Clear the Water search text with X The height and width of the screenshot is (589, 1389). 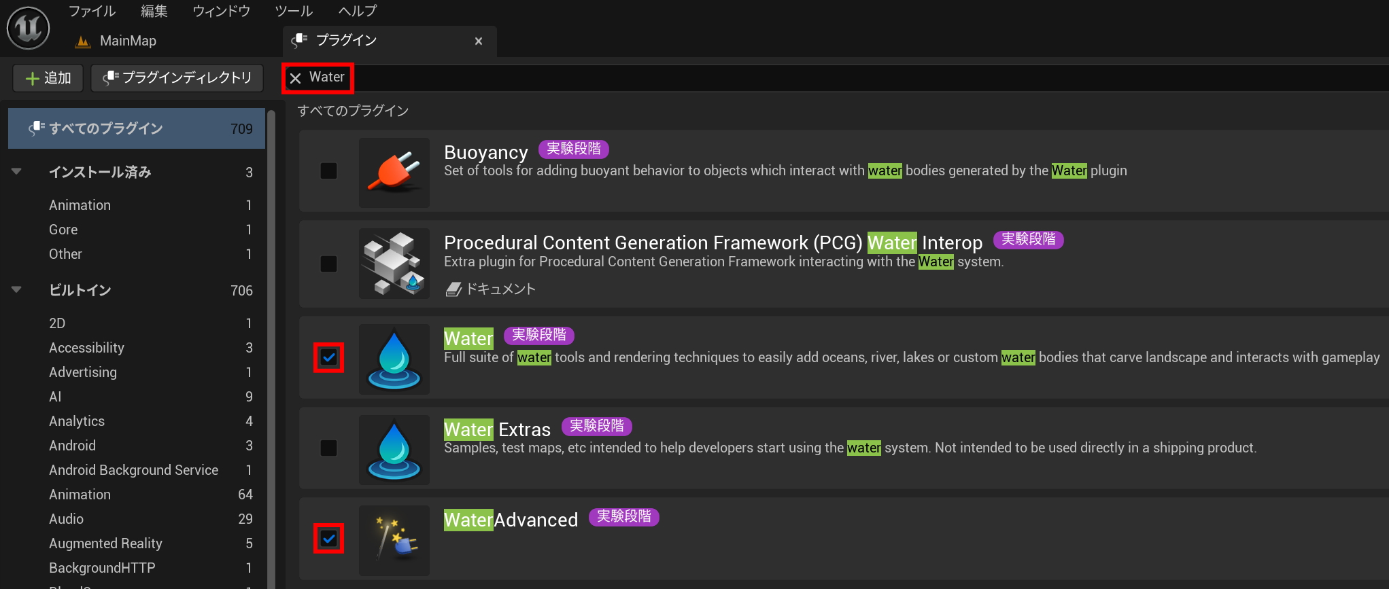[296, 78]
